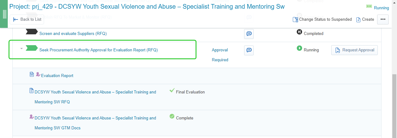Open comments for Seek Procurement Authority Approval
This screenshot has width=397, height=138.
pyautogui.click(x=249, y=50)
